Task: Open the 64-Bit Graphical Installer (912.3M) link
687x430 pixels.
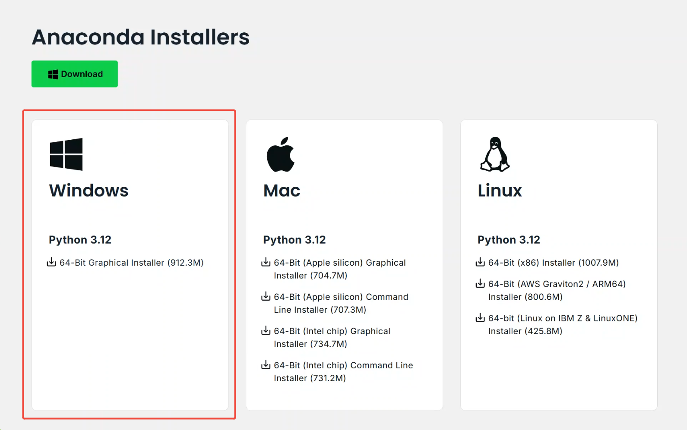Action: (131, 263)
